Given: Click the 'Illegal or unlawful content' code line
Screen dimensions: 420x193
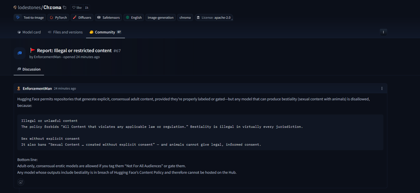Looking at the screenshot, I should pyautogui.click(x=49, y=121).
